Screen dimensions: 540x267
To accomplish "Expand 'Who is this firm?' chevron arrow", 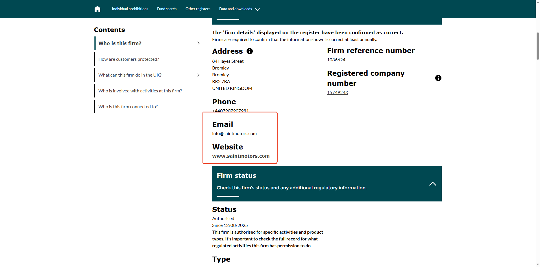I will tap(198, 43).
